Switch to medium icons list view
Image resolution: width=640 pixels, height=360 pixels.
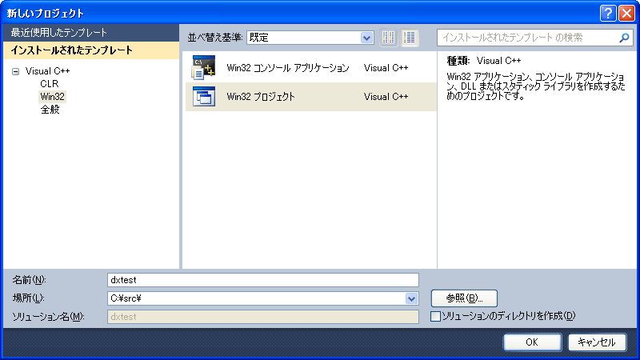(409, 38)
